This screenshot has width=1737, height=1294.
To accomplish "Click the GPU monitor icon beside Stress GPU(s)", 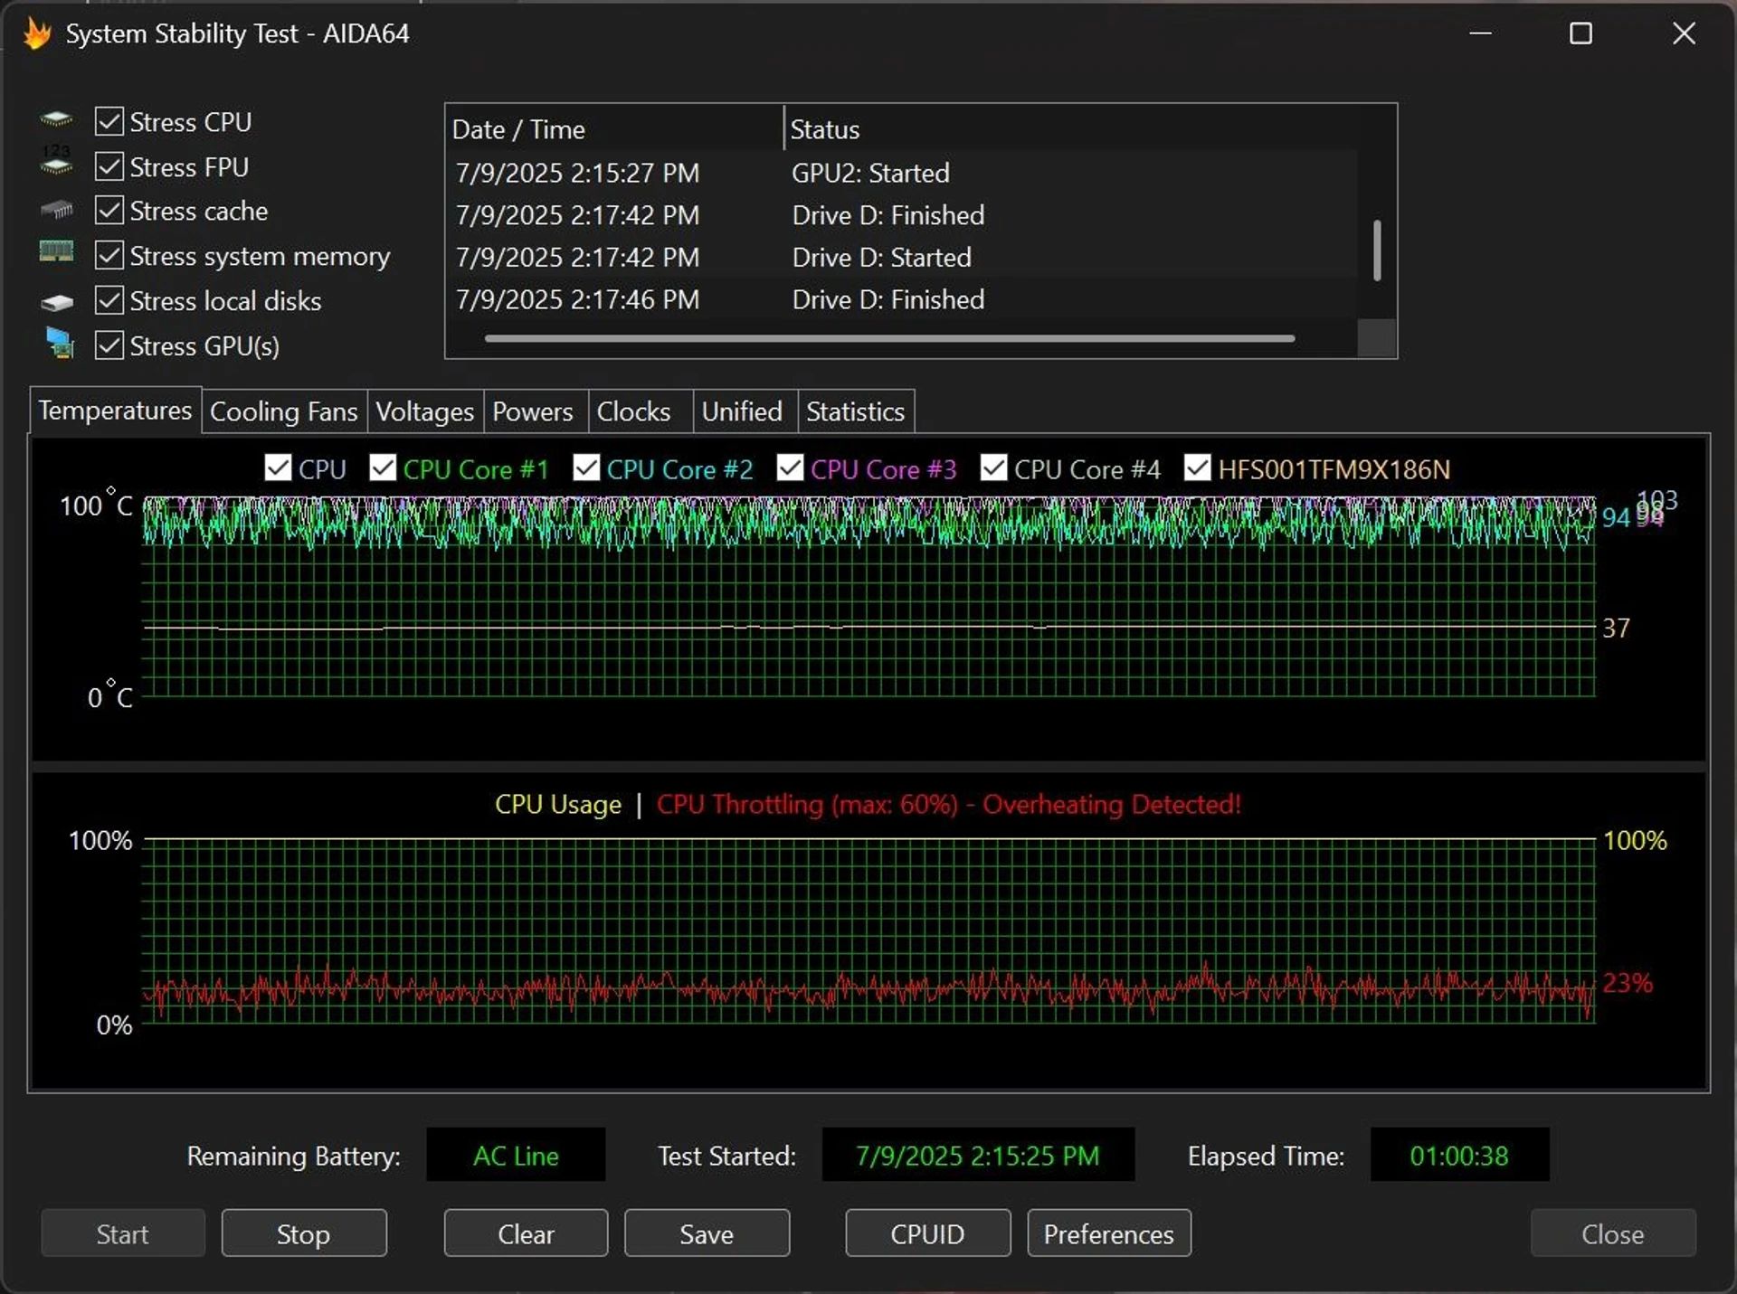I will point(60,344).
